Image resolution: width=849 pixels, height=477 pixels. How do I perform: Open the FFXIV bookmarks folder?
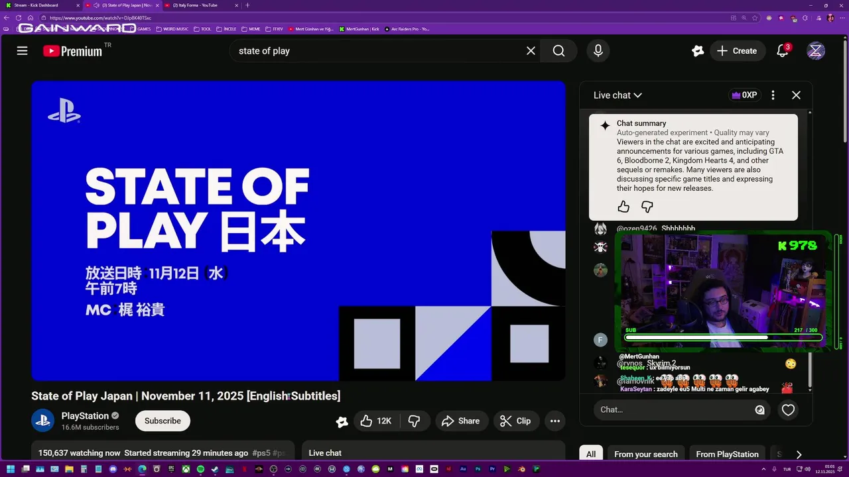tap(275, 29)
